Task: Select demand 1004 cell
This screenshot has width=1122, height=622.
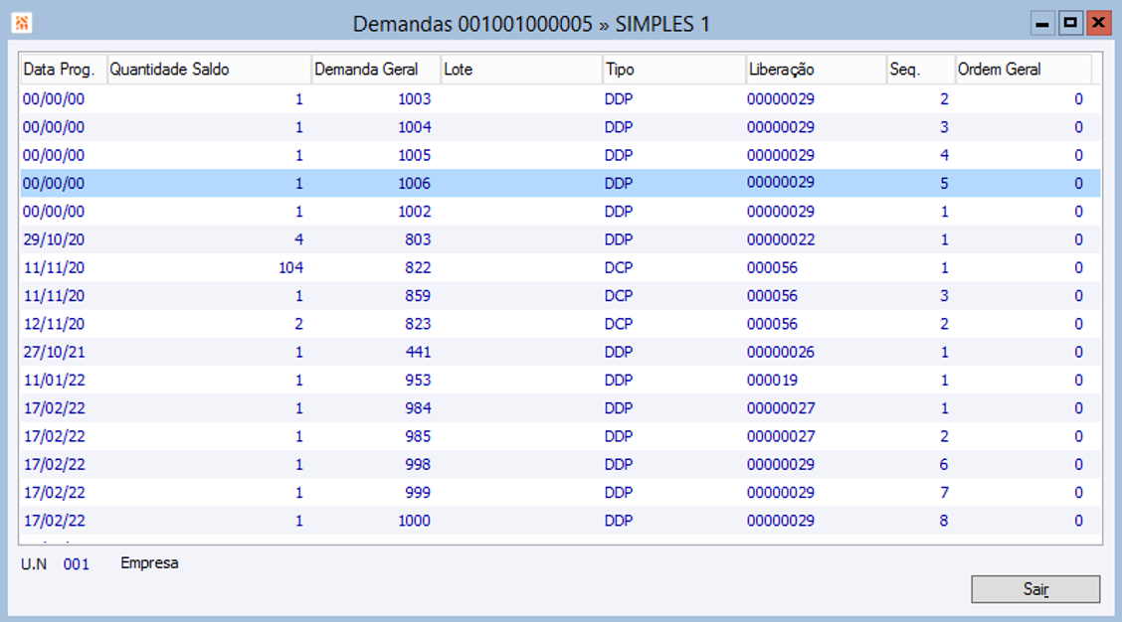Action: (415, 127)
